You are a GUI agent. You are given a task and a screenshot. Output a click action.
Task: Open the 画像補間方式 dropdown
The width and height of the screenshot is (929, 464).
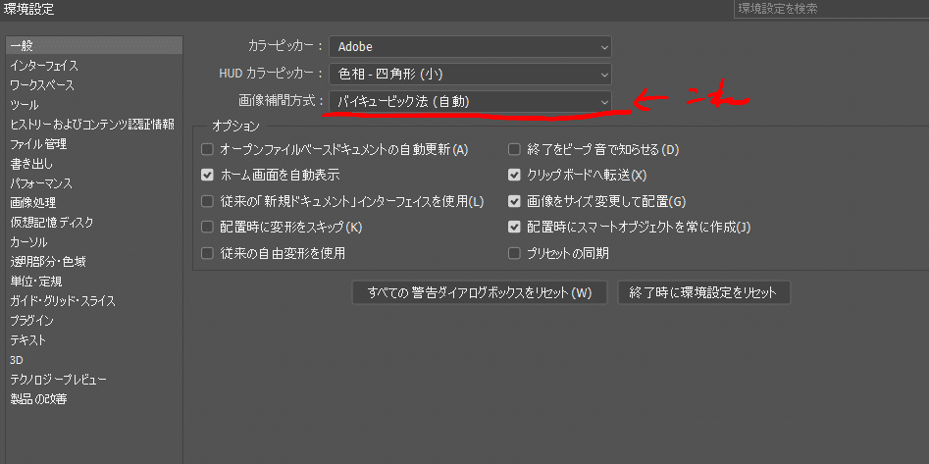tap(471, 101)
